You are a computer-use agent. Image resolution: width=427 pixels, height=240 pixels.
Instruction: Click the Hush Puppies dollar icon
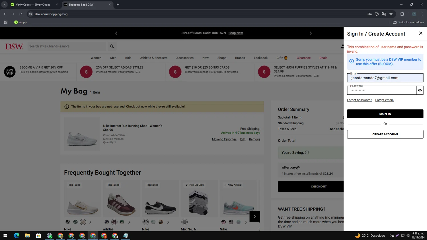point(264,72)
